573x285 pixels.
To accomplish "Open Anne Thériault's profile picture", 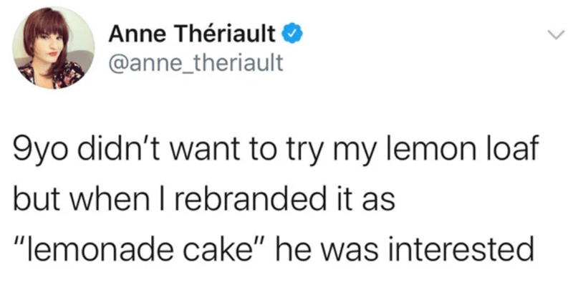I will tap(53, 48).
